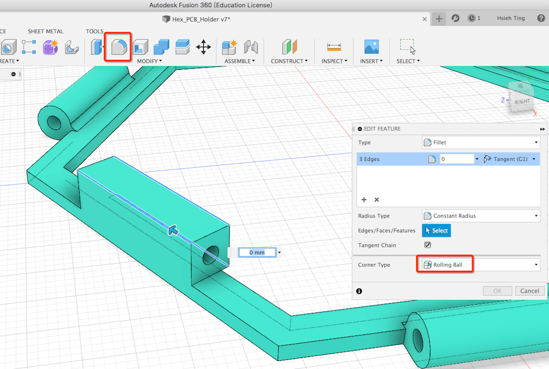Select the Shell tool icon

140,47
